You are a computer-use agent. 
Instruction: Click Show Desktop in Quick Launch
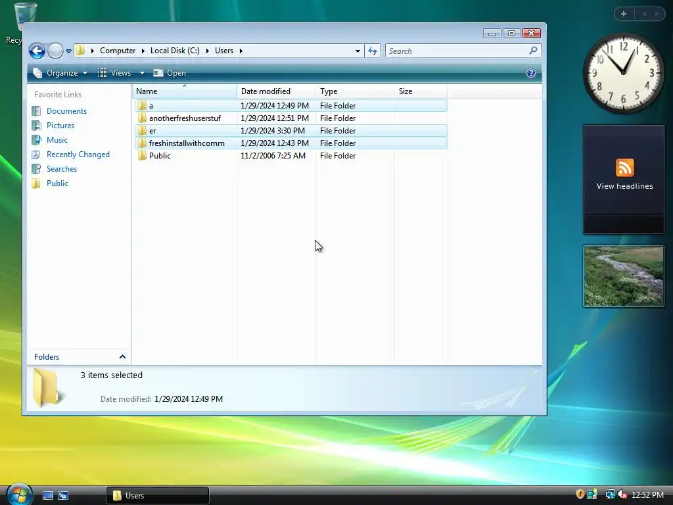coord(47,496)
